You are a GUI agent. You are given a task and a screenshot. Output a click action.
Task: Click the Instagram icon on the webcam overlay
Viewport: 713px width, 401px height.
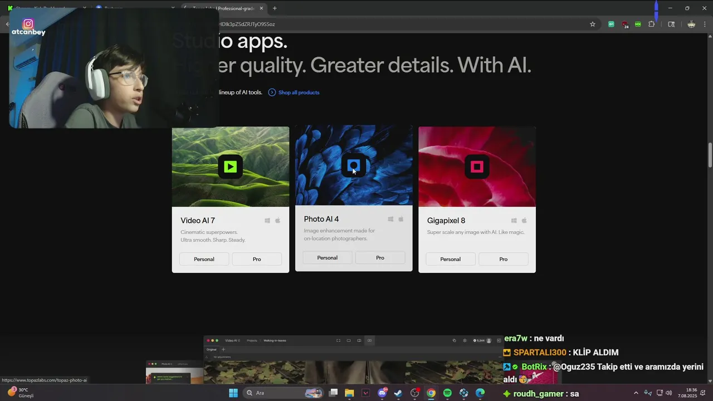pos(28,24)
